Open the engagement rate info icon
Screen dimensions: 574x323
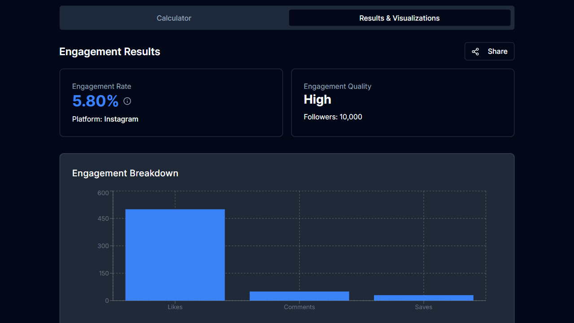click(127, 101)
